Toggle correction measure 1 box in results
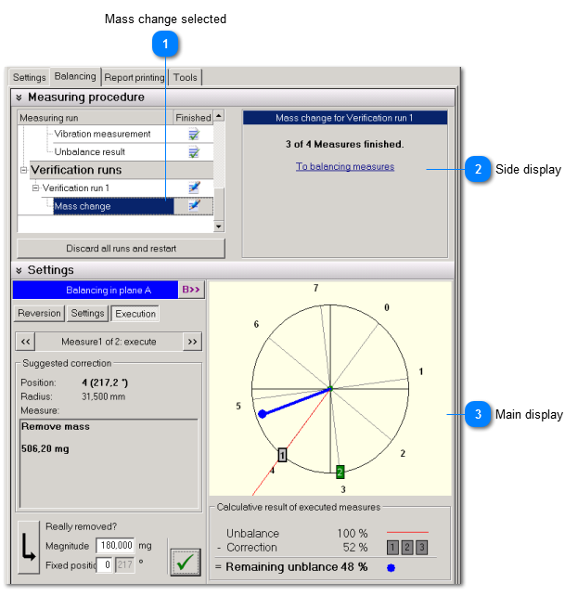Image resolution: width=578 pixels, height=596 pixels. pyautogui.click(x=392, y=548)
